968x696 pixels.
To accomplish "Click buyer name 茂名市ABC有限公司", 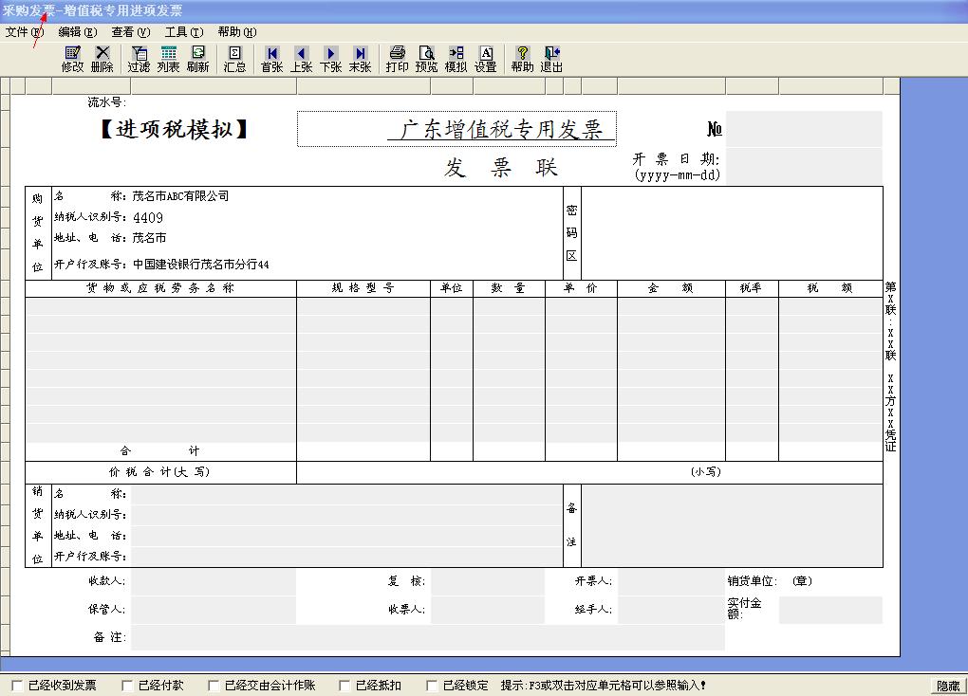I will point(180,196).
